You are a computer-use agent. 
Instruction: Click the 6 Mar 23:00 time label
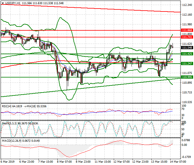(27, 162)
